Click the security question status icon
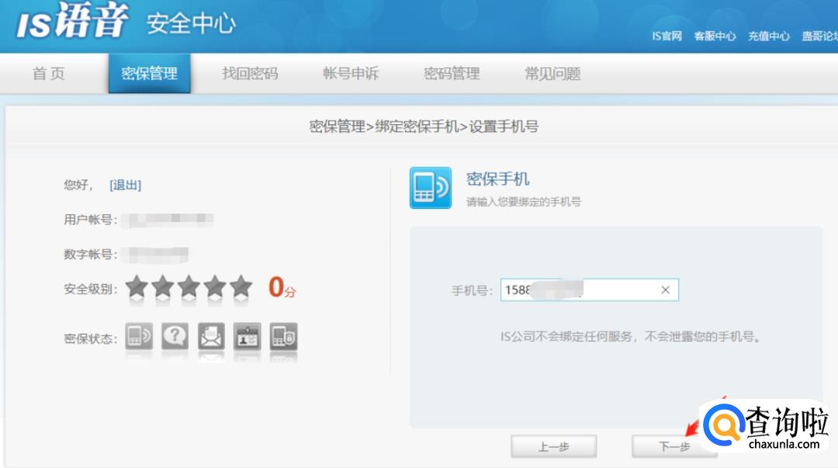The width and height of the screenshot is (838, 468). coord(175,337)
